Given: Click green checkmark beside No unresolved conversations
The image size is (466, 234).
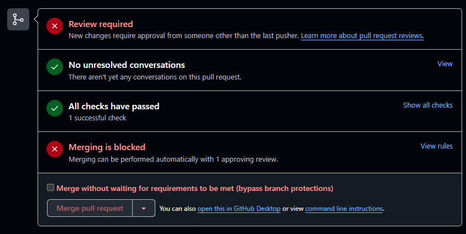Looking at the screenshot, I should point(54,67).
